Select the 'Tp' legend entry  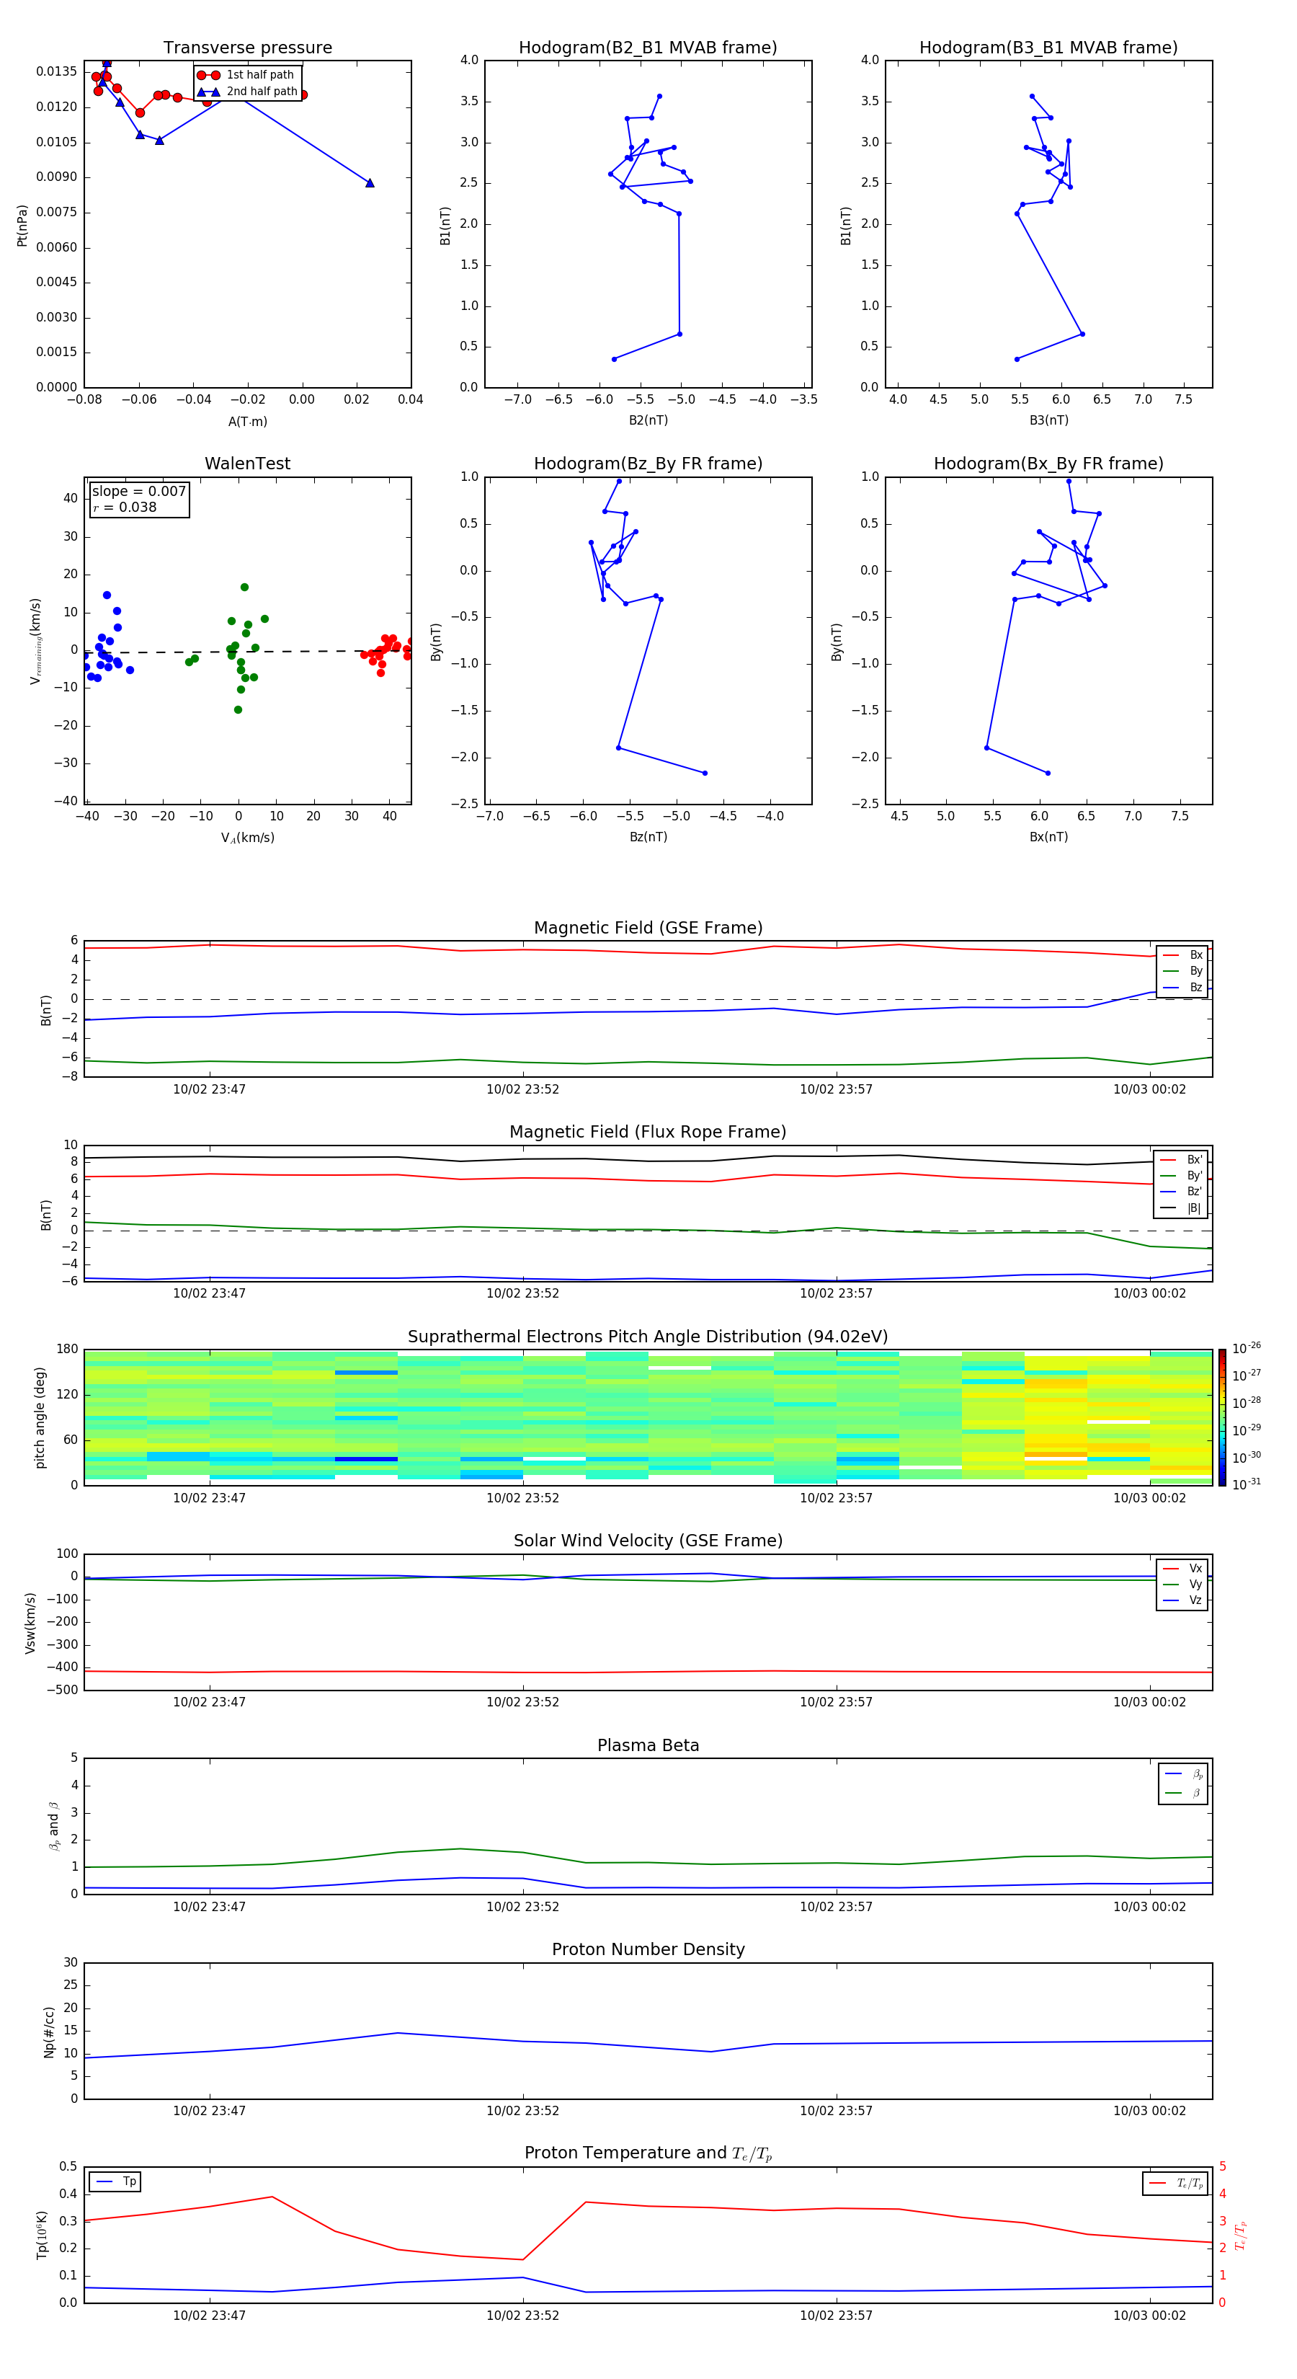point(116,2181)
